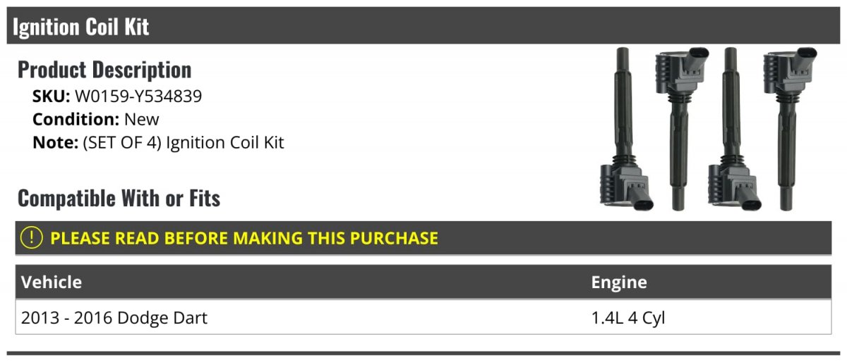The image size is (847, 362).
Task: Click the (SET OF 4) Ignition Coil Kit note
Action: click(x=184, y=142)
